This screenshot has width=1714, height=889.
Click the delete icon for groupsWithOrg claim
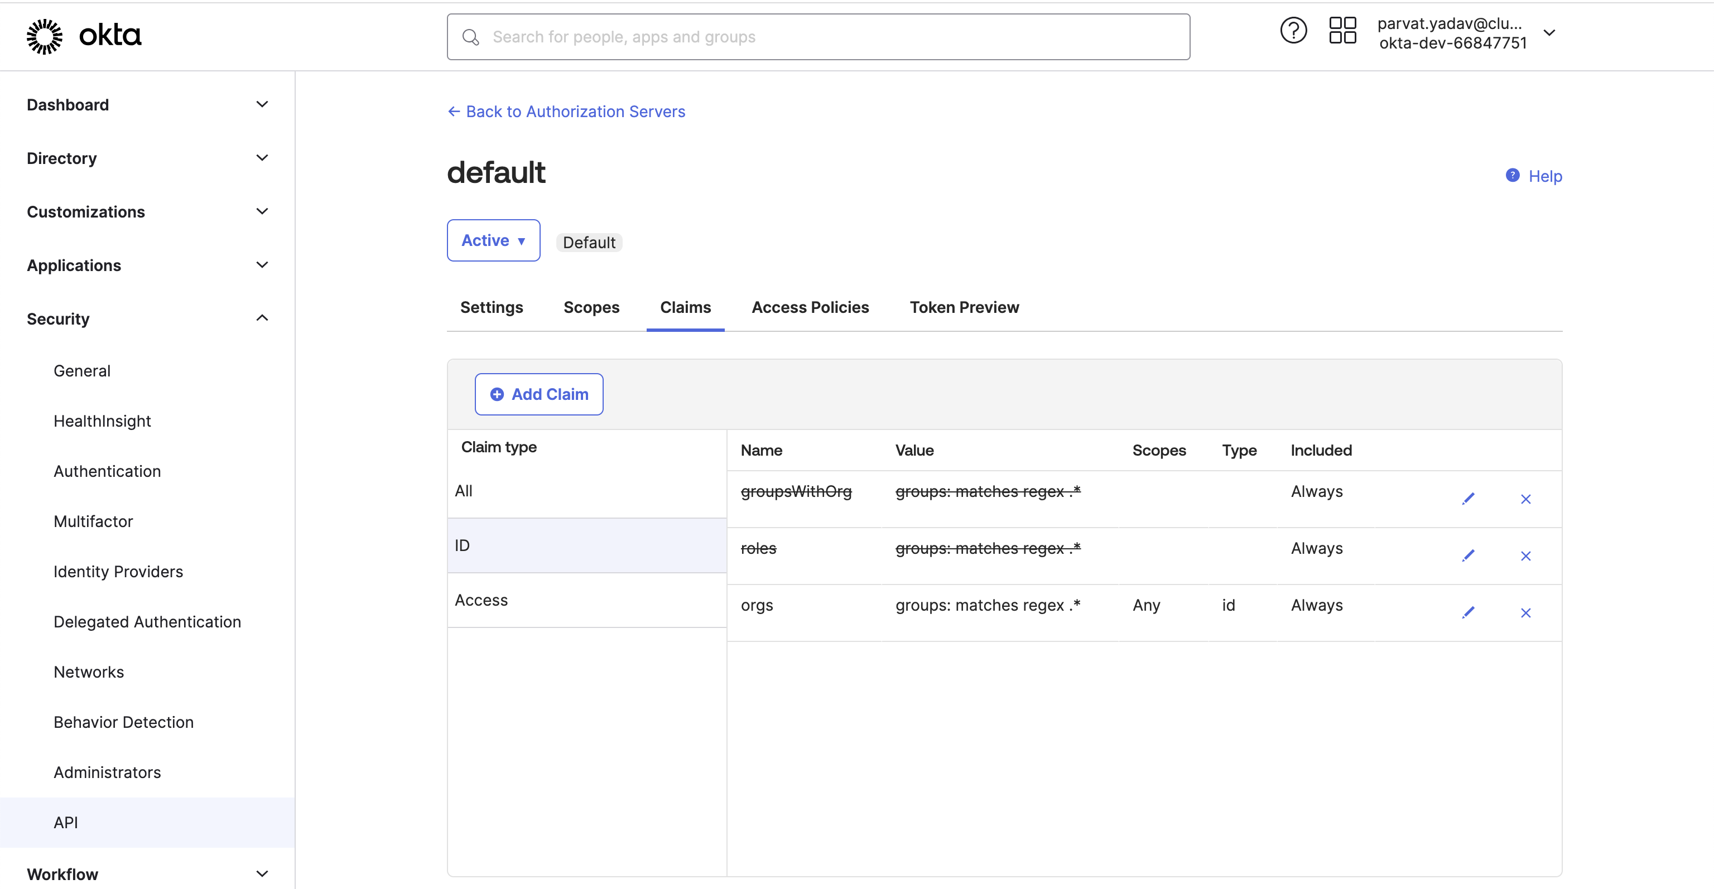[x=1526, y=497]
